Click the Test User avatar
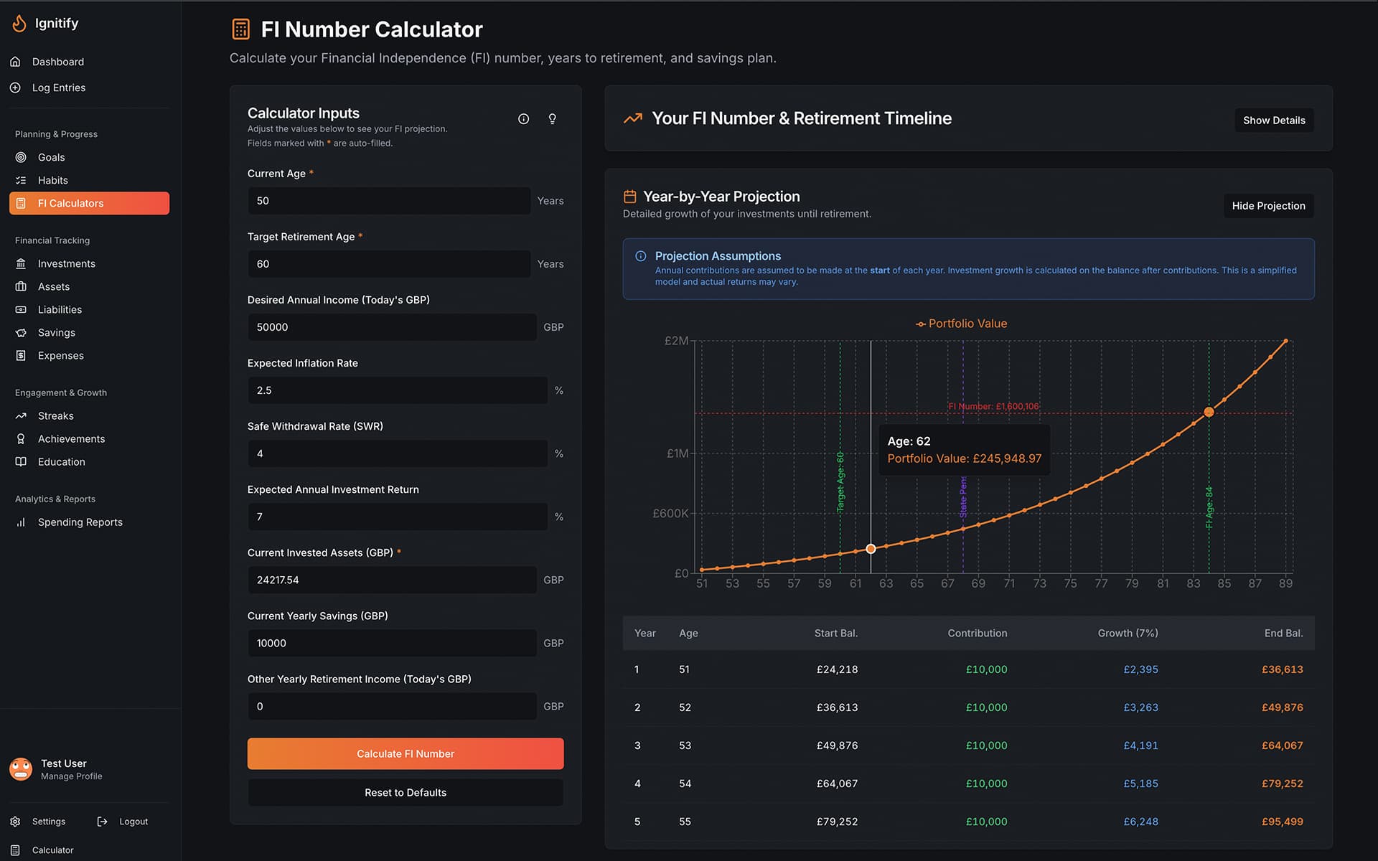The height and width of the screenshot is (861, 1378). pos(21,769)
